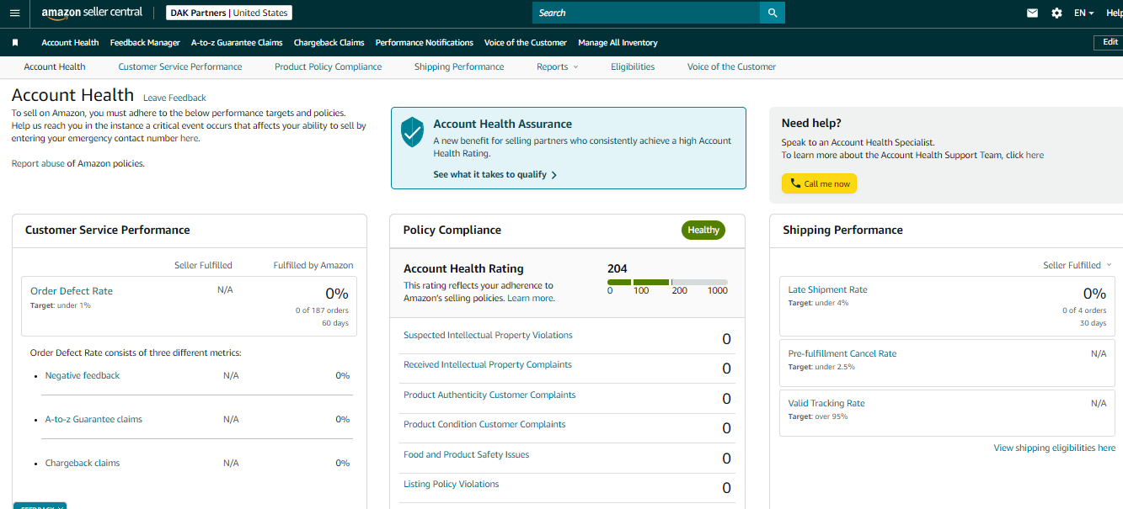Open the Seller Fulfilled shipping dropdown
Image resolution: width=1123 pixels, height=509 pixels.
[1078, 265]
